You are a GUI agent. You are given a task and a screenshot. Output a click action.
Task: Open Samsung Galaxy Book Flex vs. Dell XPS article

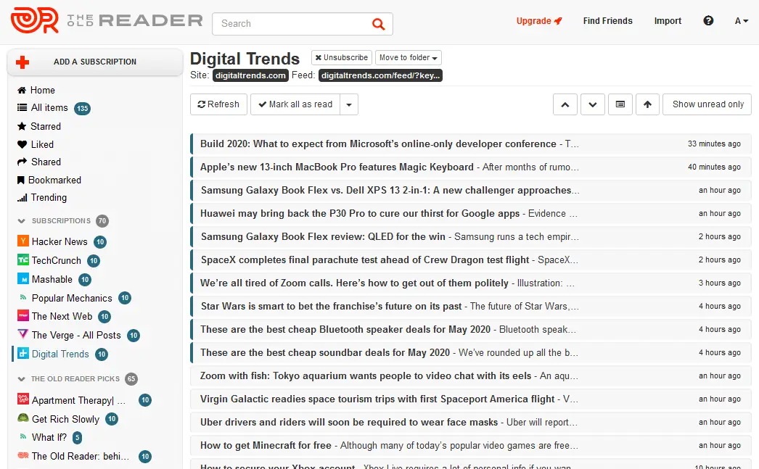point(470,191)
